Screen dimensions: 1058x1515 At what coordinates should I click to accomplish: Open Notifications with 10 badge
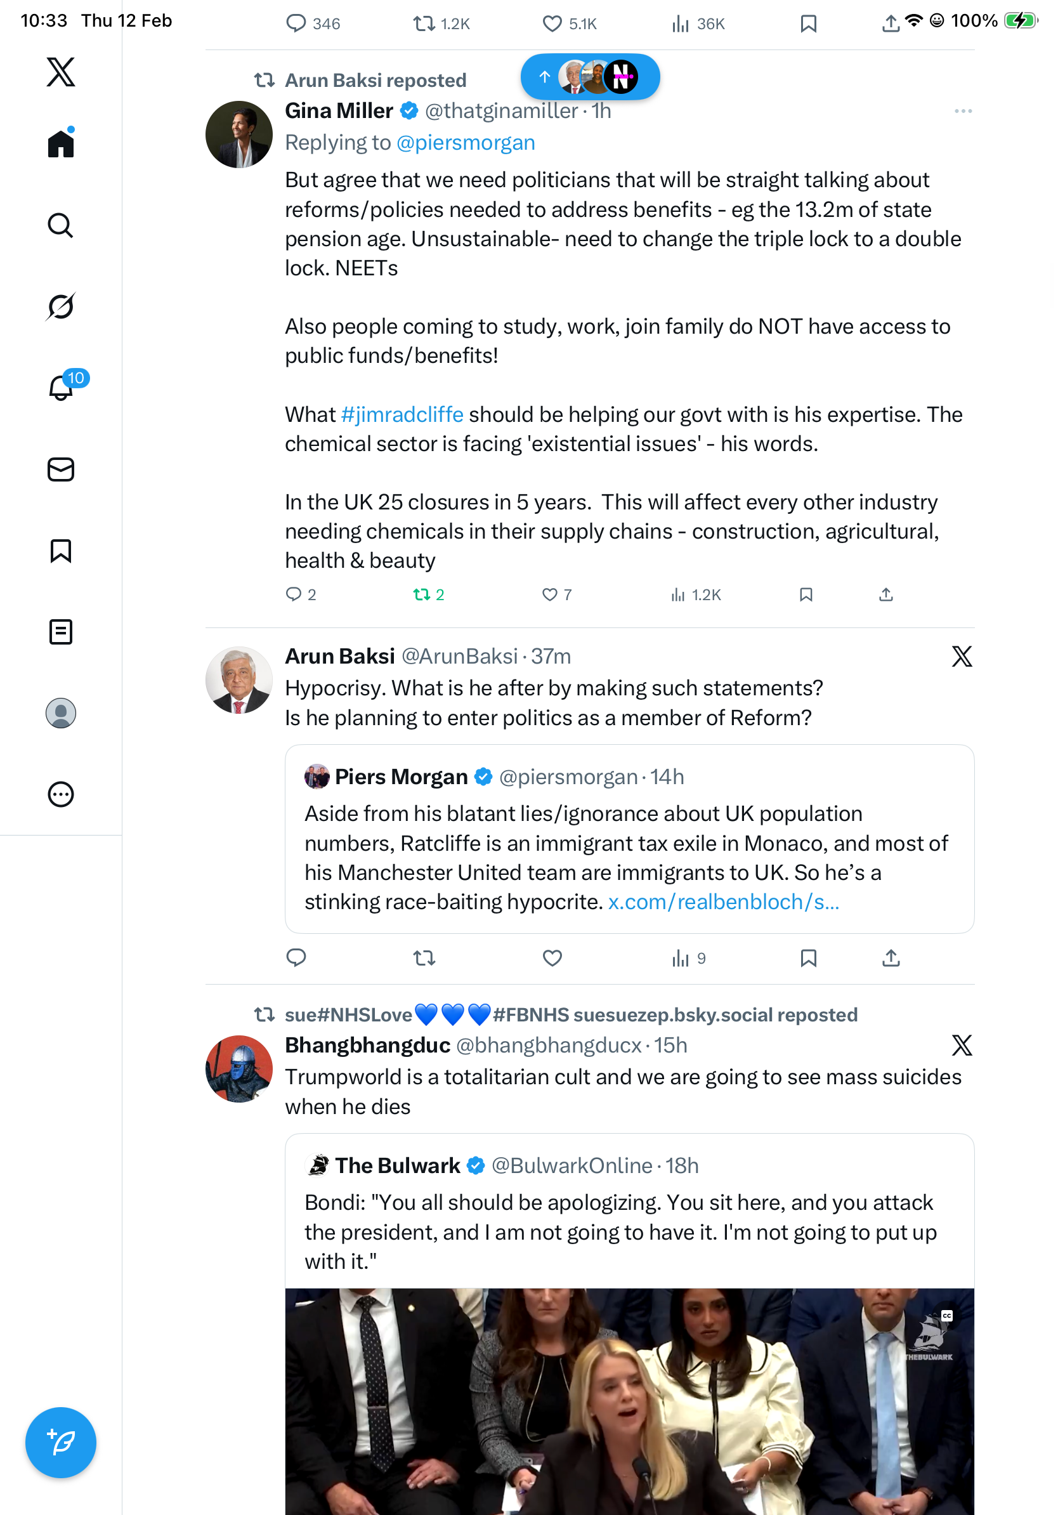62,388
